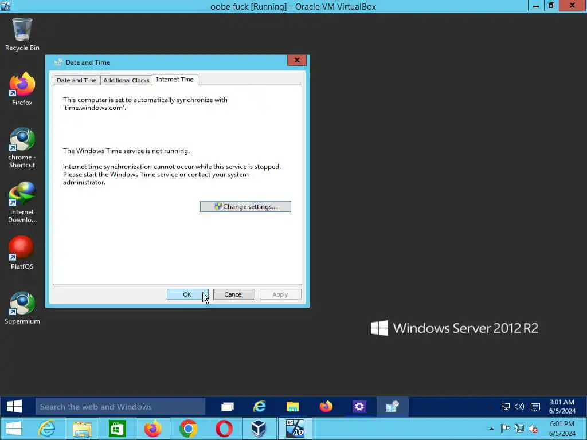Click the Change settings... button
The image size is (587, 440).
click(245, 206)
